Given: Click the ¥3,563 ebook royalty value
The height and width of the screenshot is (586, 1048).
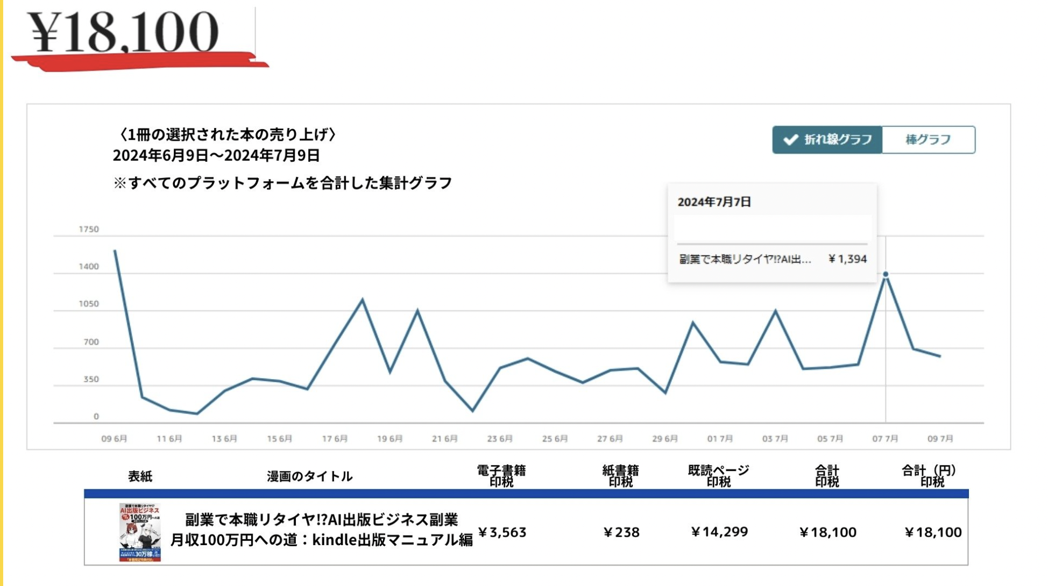Looking at the screenshot, I should [x=502, y=532].
